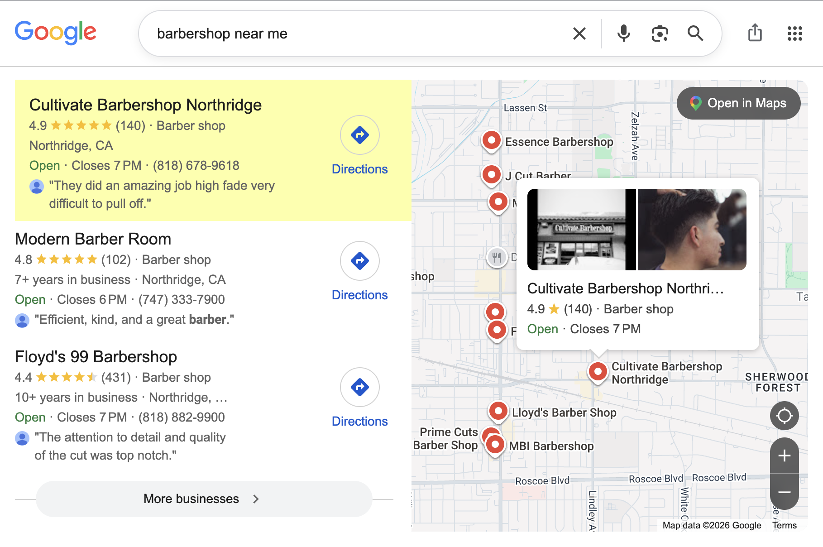Submit search with magnifying glass icon
823x547 pixels.
tap(695, 34)
